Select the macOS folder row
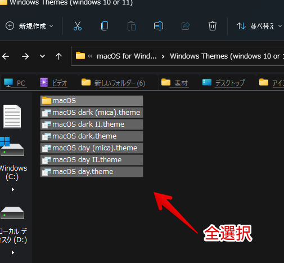 [92, 101]
